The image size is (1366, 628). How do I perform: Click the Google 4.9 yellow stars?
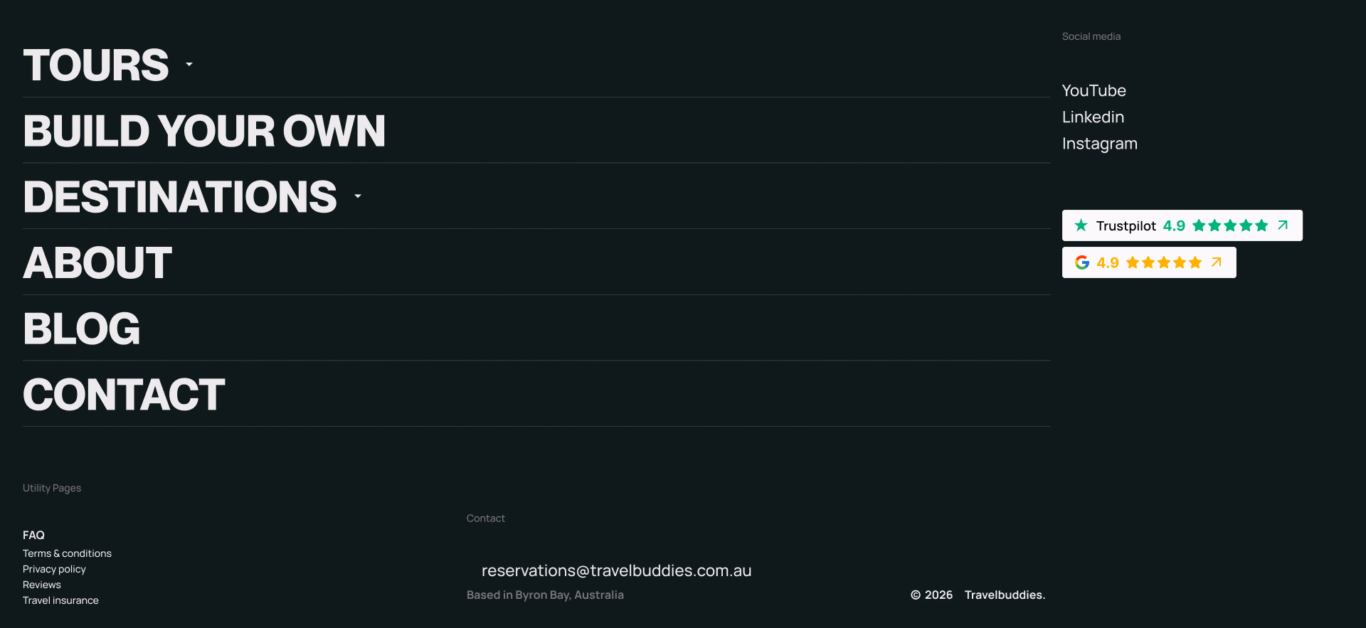coord(1164,262)
